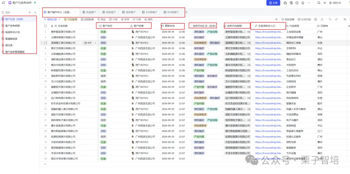This screenshot has height=174, width=350.
Task: Open the 客户经理 column header menu
Action: 145,26
